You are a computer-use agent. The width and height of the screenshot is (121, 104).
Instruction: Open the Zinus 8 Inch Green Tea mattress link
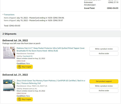pyautogui.click(x=51, y=82)
